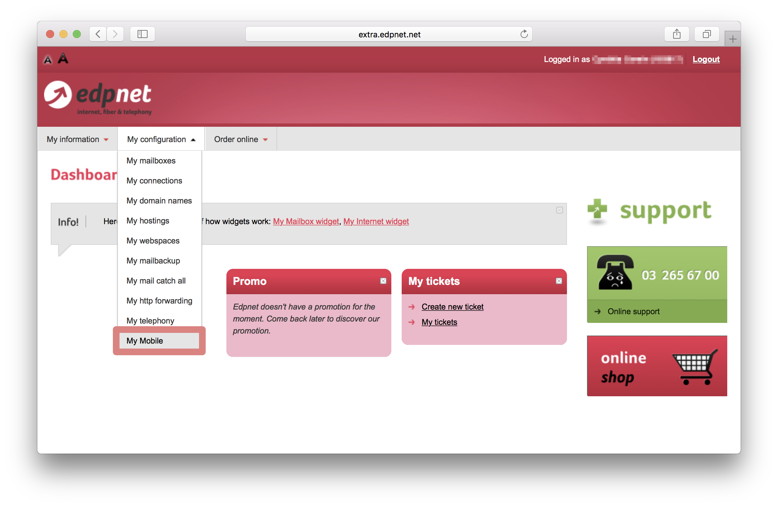Screen dimensions: 778x507
Task: Choose My telephony menu entry
Action: pyautogui.click(x=150, y=321)
